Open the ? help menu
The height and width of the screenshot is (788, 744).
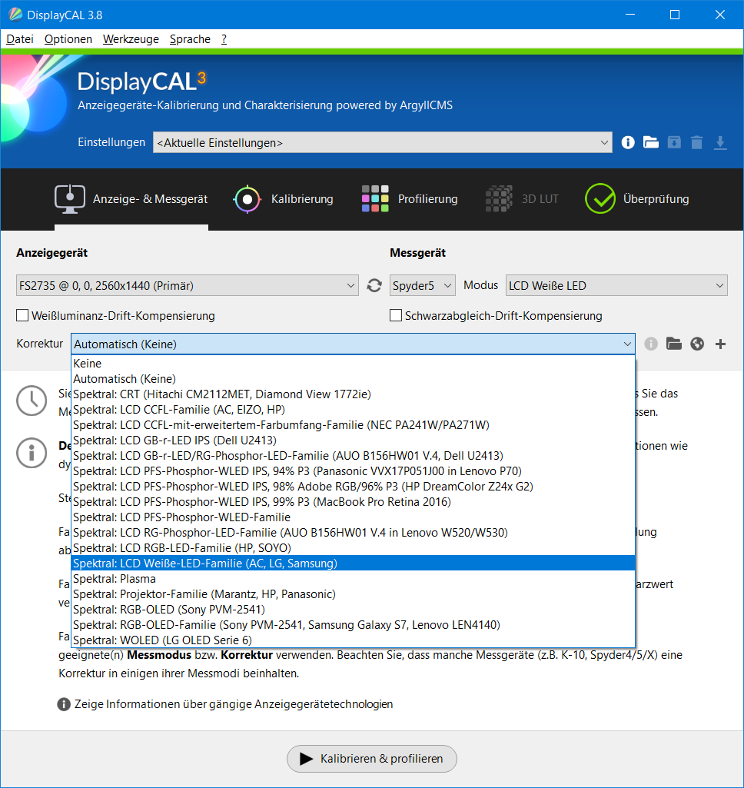click(224, 39)
